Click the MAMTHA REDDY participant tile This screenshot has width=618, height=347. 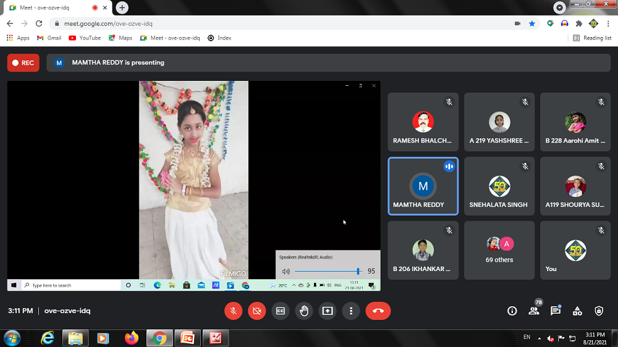[423, 186]
